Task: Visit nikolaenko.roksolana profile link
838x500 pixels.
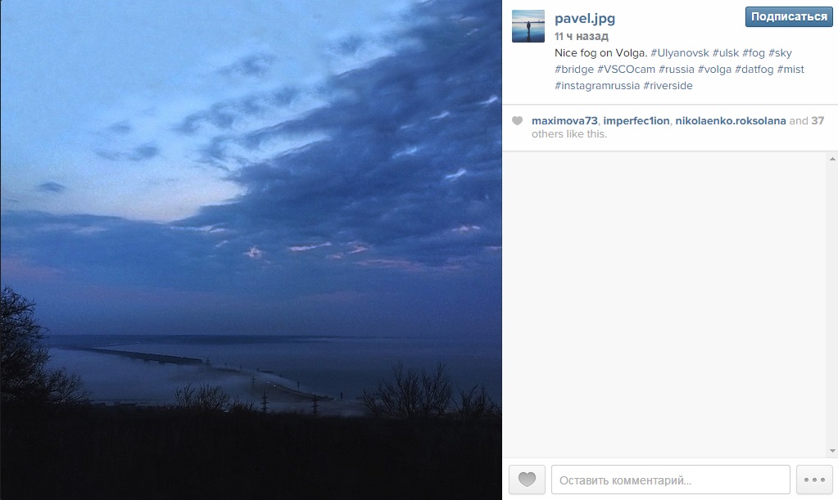Action: pyautogui.click(x=730, y=120)
